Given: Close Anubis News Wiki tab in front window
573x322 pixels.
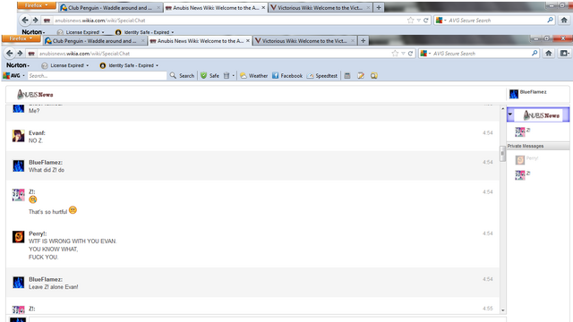Looking at the screenshot, I should click(248, 41).
